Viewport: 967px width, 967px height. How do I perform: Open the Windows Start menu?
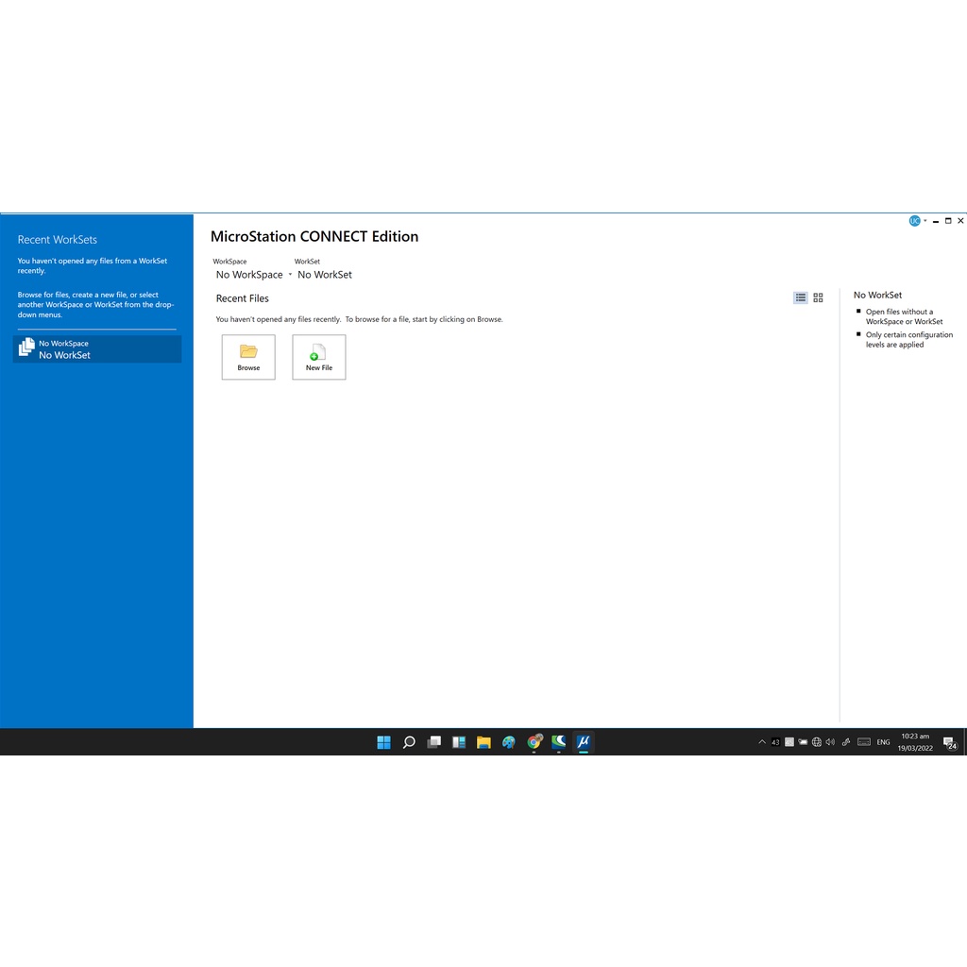pyautogui.click(x=384, y=742)
